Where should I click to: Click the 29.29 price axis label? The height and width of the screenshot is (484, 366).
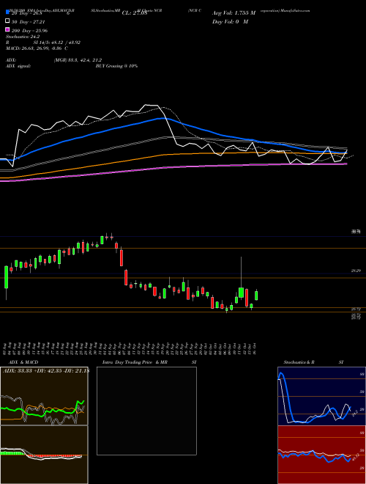pos(356,271)
